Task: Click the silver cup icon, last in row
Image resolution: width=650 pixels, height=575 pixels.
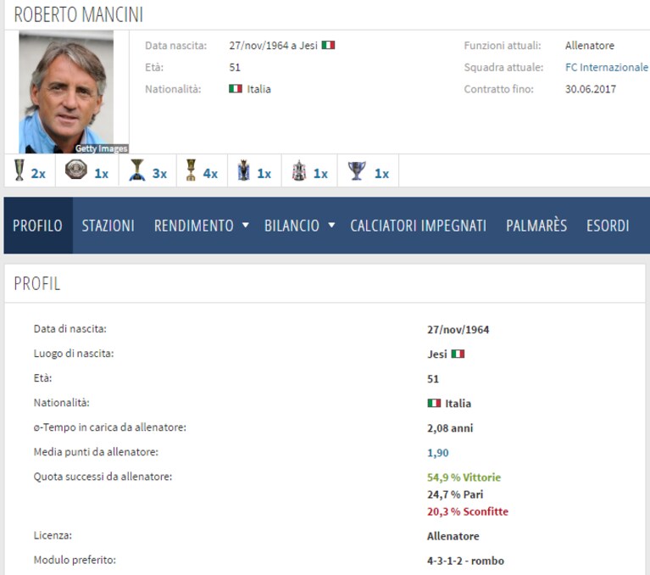Action: click(357, 170)
